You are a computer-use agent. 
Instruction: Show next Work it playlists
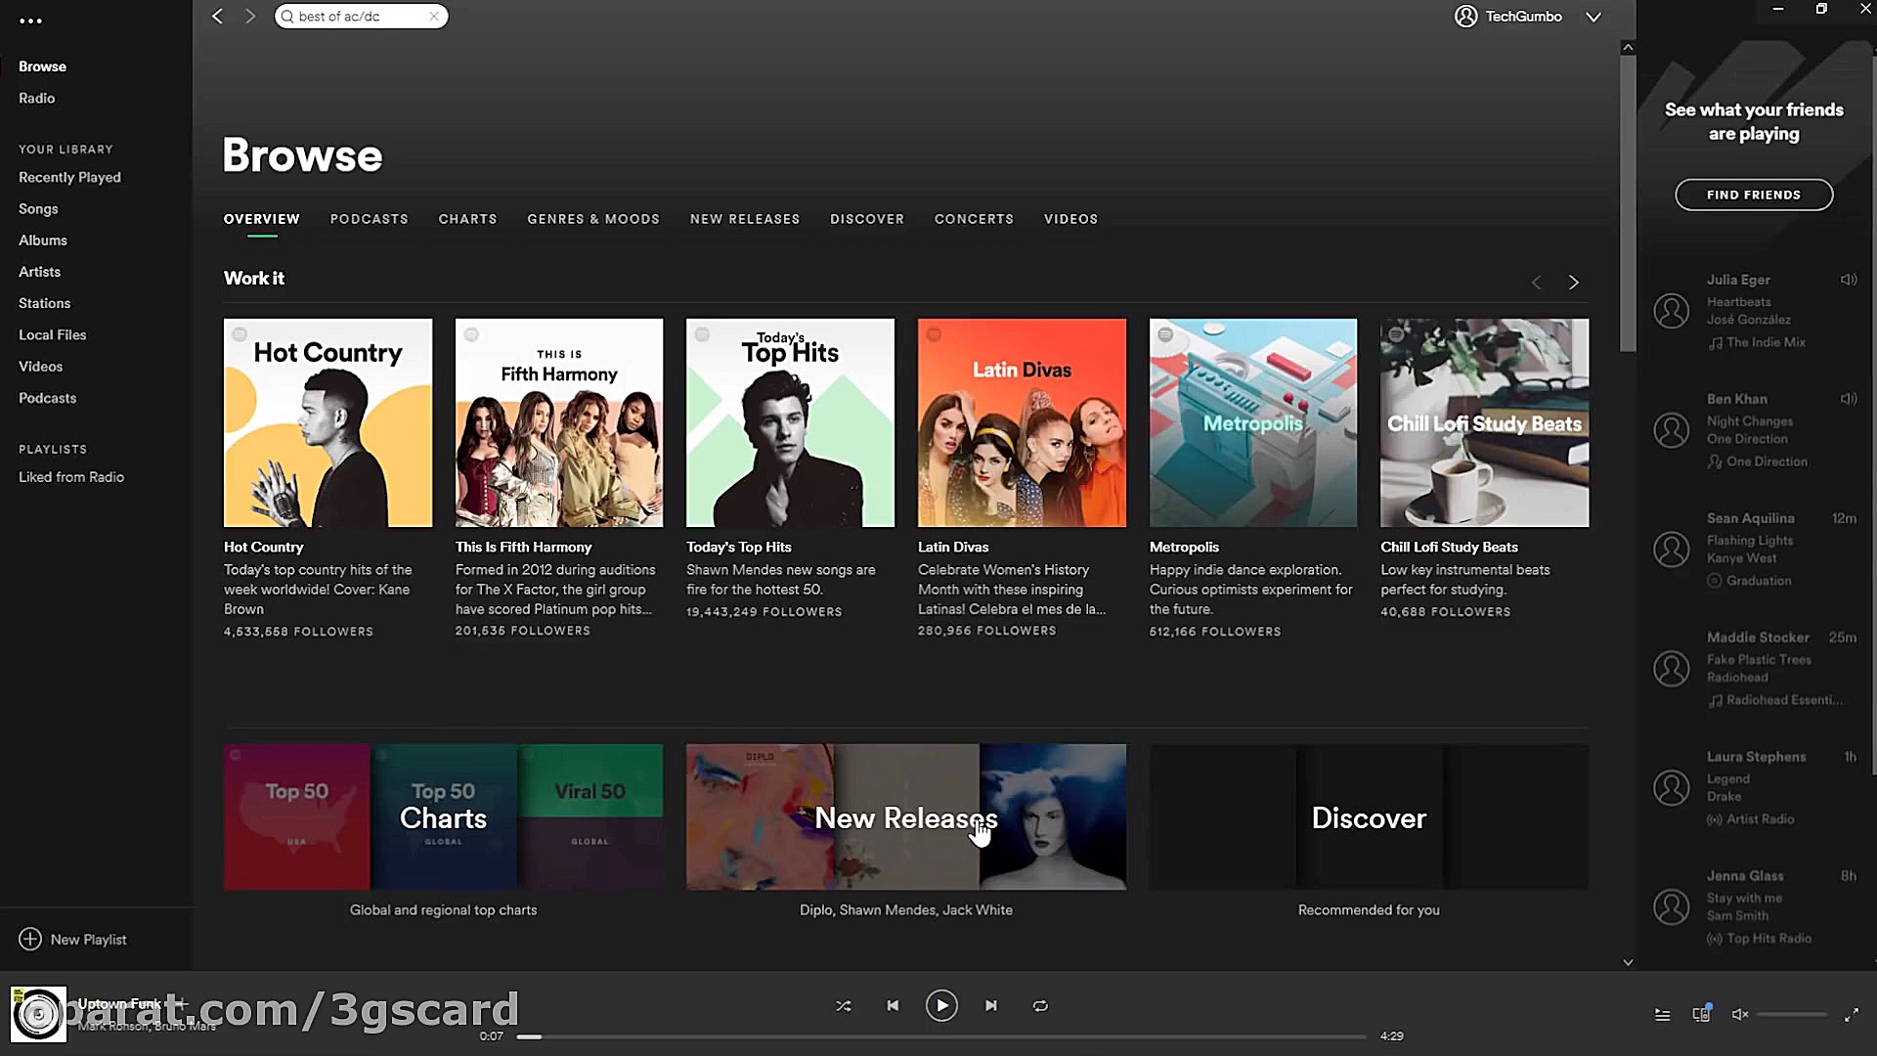pyautogui.click(x=1573, y=283)
